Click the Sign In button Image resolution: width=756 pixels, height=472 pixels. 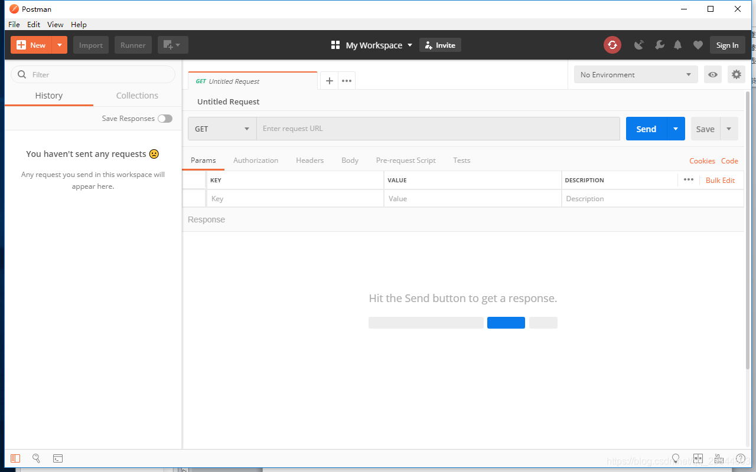727,45
